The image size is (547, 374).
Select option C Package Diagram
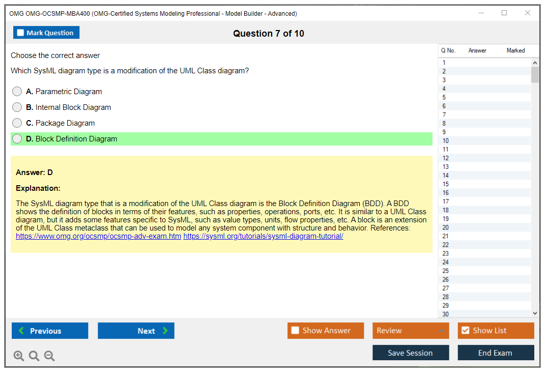[17, 123]
